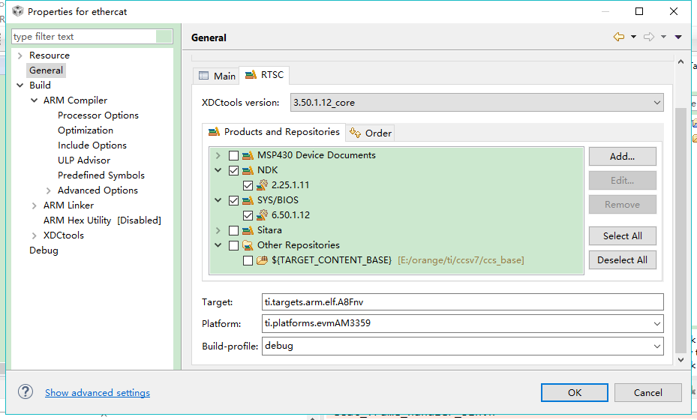This screenshot has height=420, width=697.
Task: Click the Sitara product icon
Action: [x=248, y=230]
